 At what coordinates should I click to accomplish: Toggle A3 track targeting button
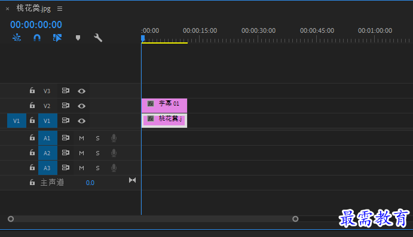pyautogui.click(x=48, y=168)
